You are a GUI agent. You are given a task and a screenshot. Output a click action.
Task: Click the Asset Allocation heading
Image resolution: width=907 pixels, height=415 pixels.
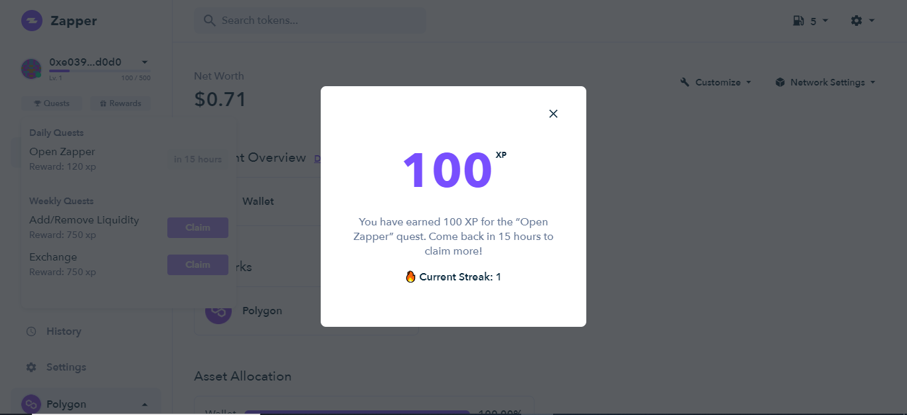242,376
